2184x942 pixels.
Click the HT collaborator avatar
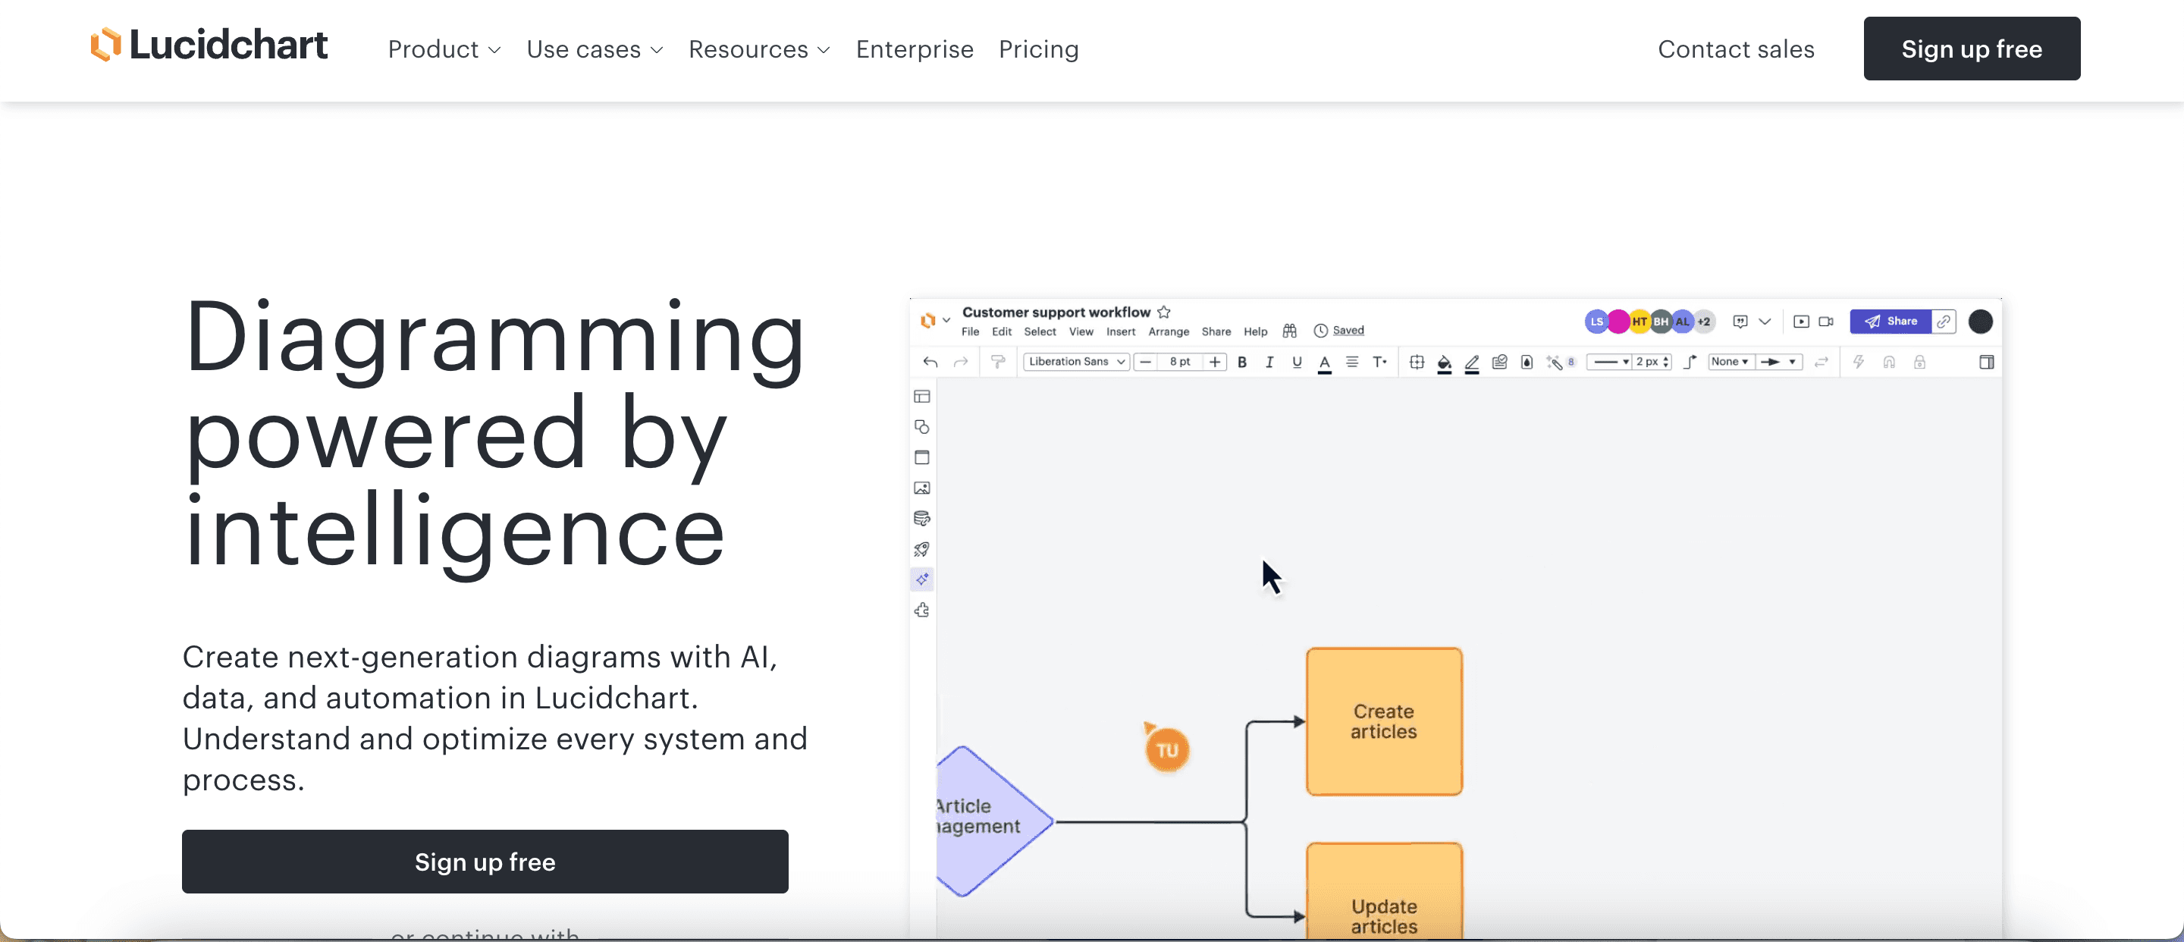click(1640, 322)
